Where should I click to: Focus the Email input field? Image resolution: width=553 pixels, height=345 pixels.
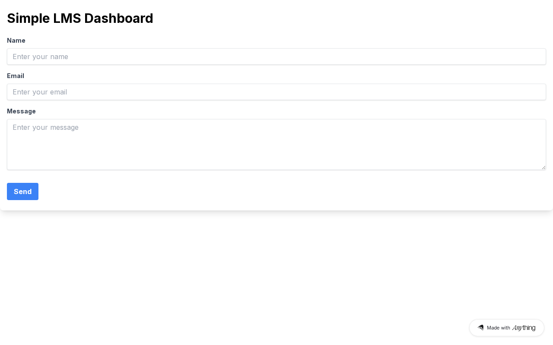pyautogui.click(x=276, y=92)
